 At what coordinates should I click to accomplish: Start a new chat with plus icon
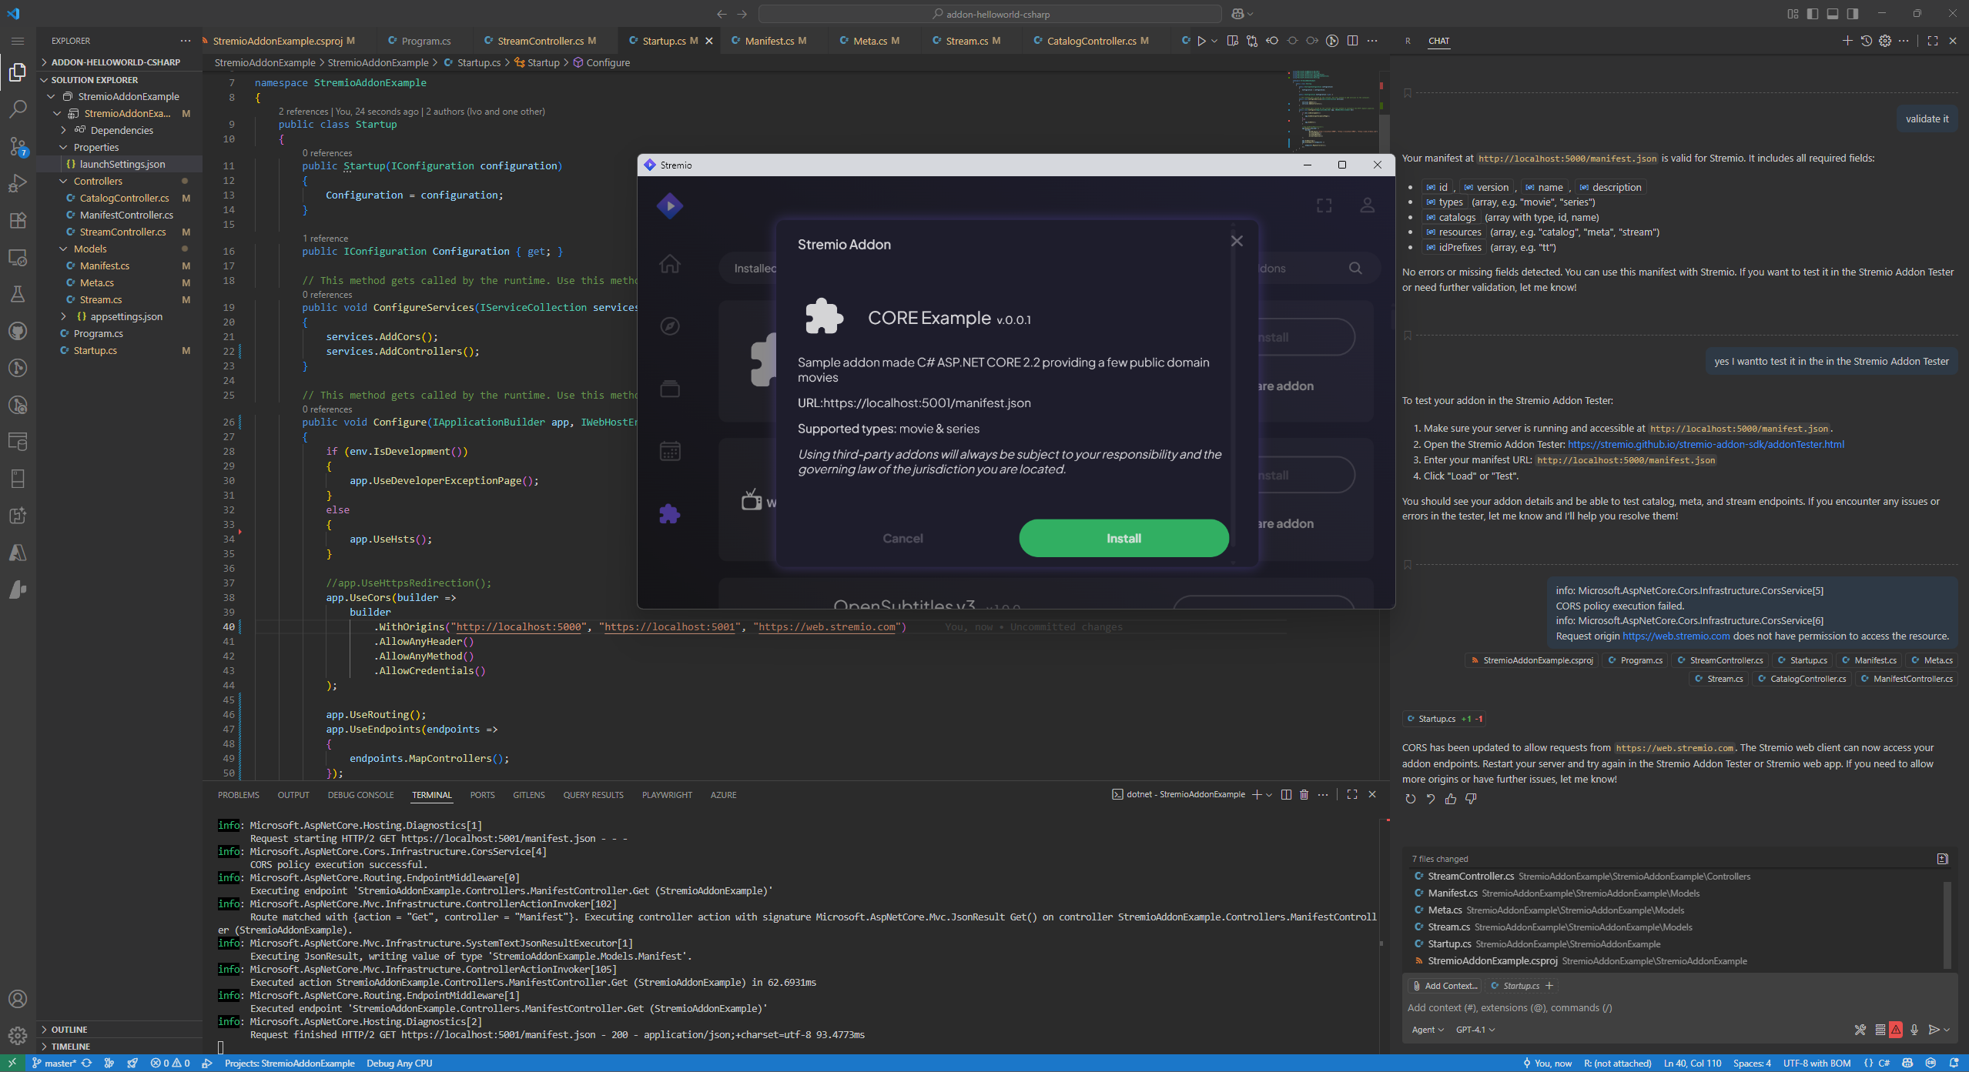[x=1847, y=41]
